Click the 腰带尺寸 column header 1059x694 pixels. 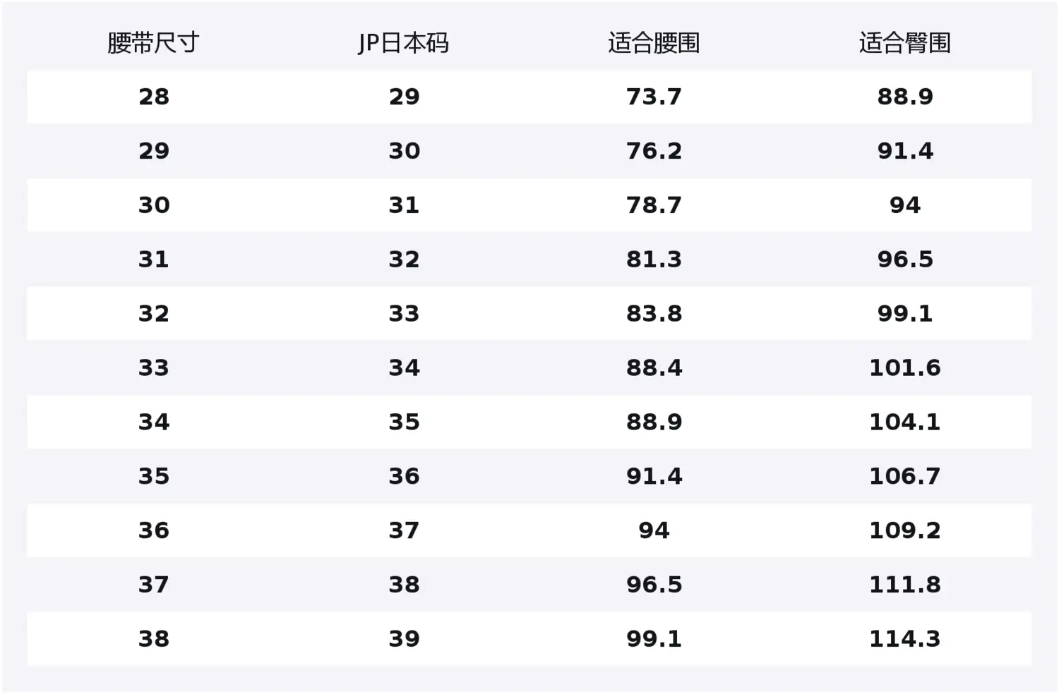[x=153, y=43]
